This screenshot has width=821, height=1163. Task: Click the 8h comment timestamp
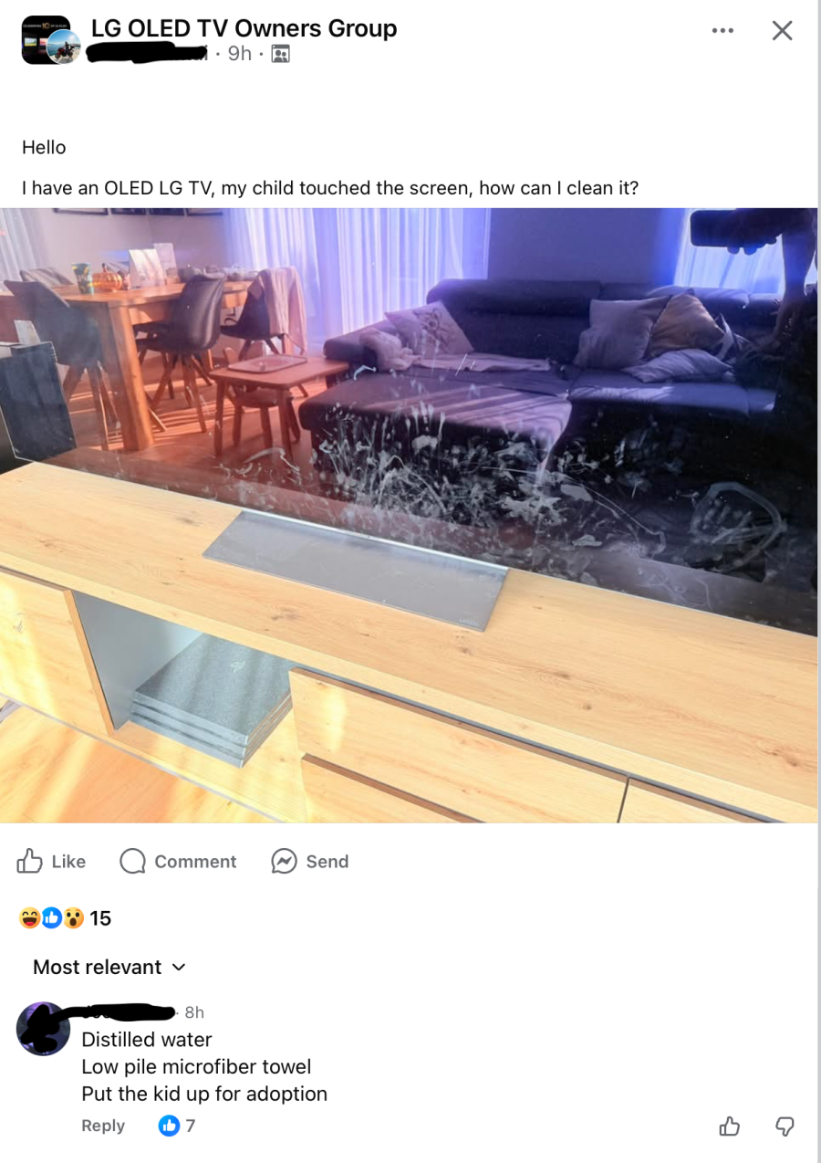click(194, 1012)
